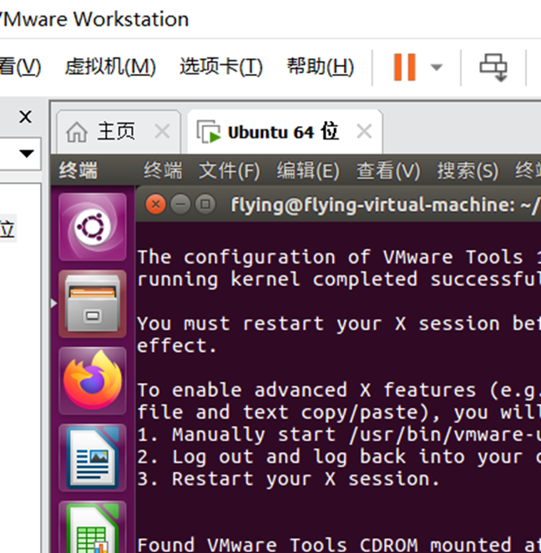Launch Firefox from the Ubuntu launcher

click(x=93, y=381)
